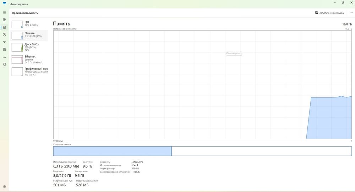Viewport: 355px width, 192px height.
Task: Click Использовано гнезд value 2 из 4
Action: tap(135, 165)
